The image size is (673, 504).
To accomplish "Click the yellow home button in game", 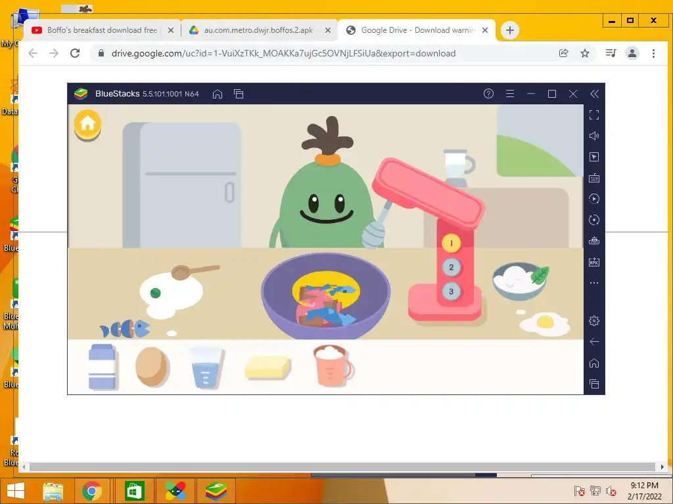I will (x=87, y=125).
